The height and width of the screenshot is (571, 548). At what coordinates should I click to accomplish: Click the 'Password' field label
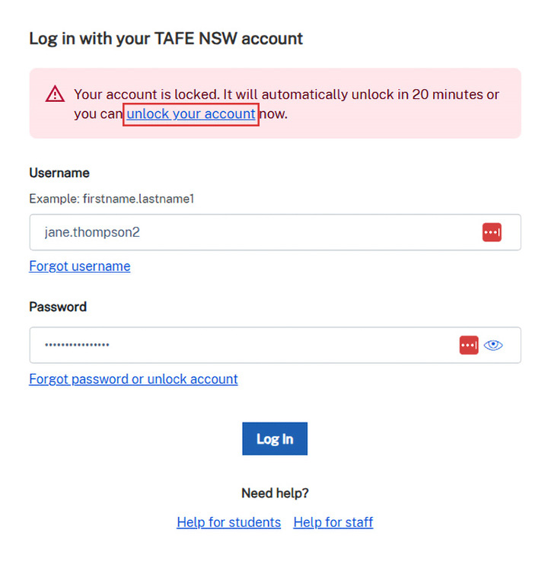(58, 307)
